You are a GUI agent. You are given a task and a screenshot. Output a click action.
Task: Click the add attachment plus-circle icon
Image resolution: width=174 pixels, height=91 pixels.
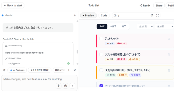(66, 86)
